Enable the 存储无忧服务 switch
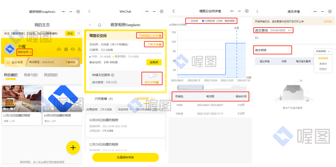 (153, 75)
